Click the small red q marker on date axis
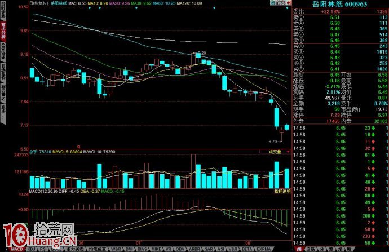389x252 pixels. coord(78,147)
